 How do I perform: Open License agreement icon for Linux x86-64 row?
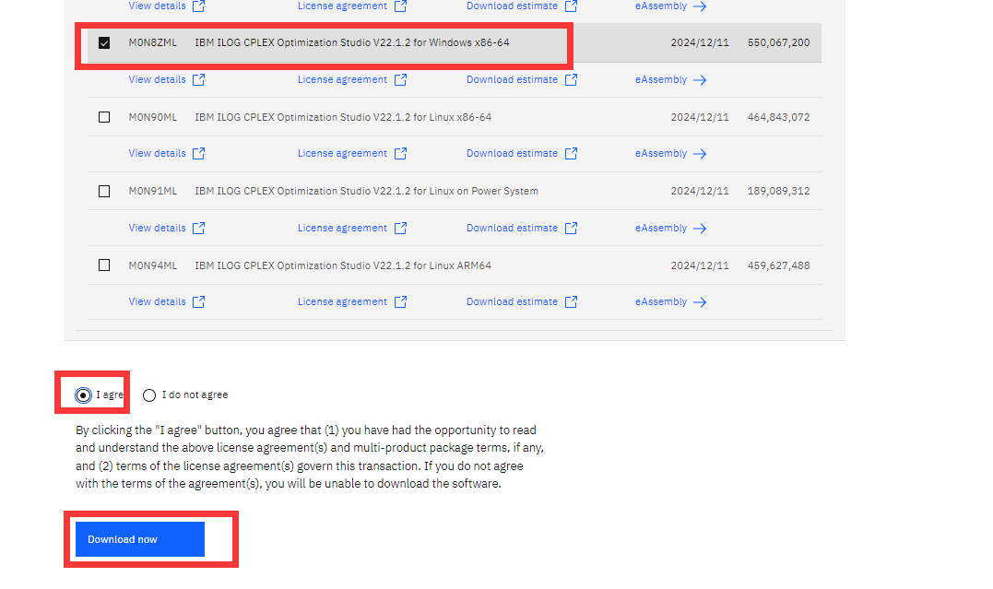pos(400,154)
